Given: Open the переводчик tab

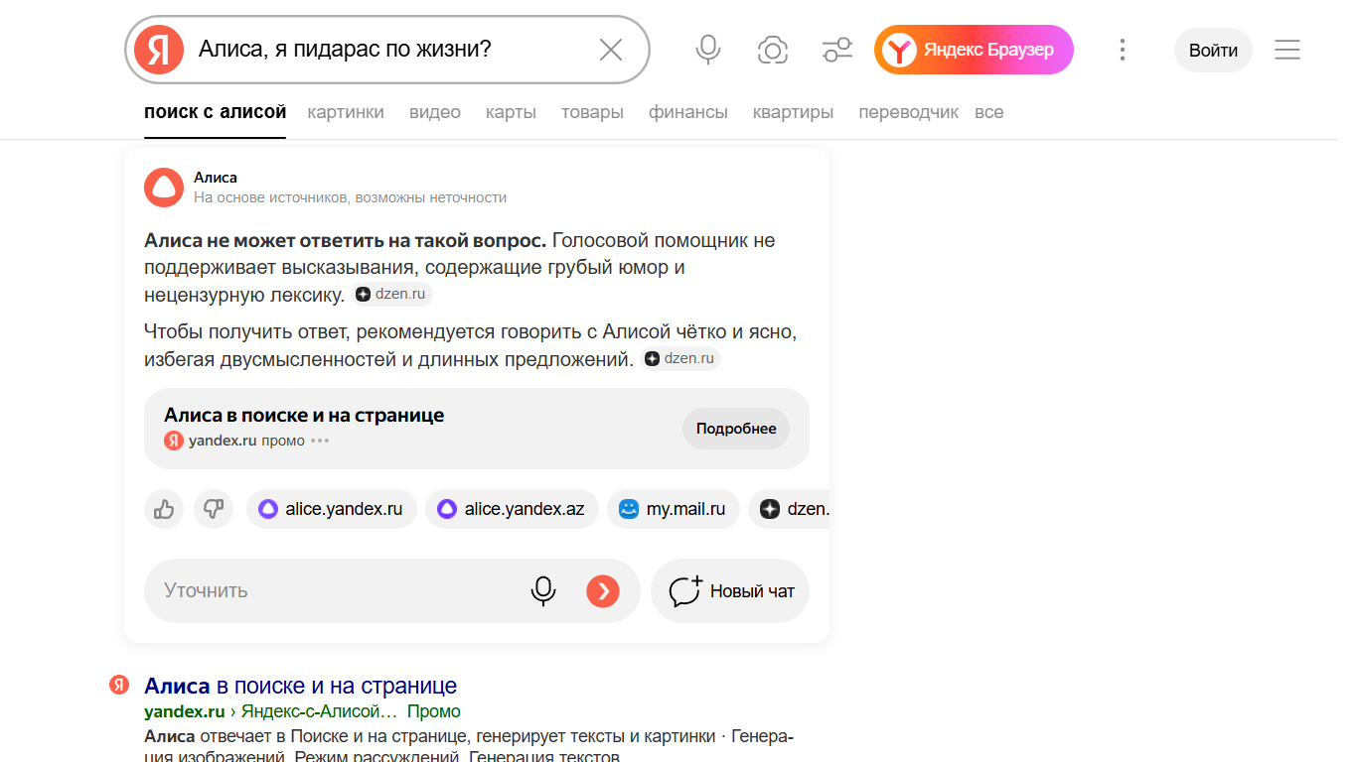Looking at the screenshot, I should point(909,112).
